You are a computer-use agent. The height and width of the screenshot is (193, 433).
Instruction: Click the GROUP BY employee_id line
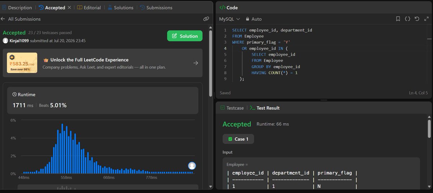coord(276,67)
